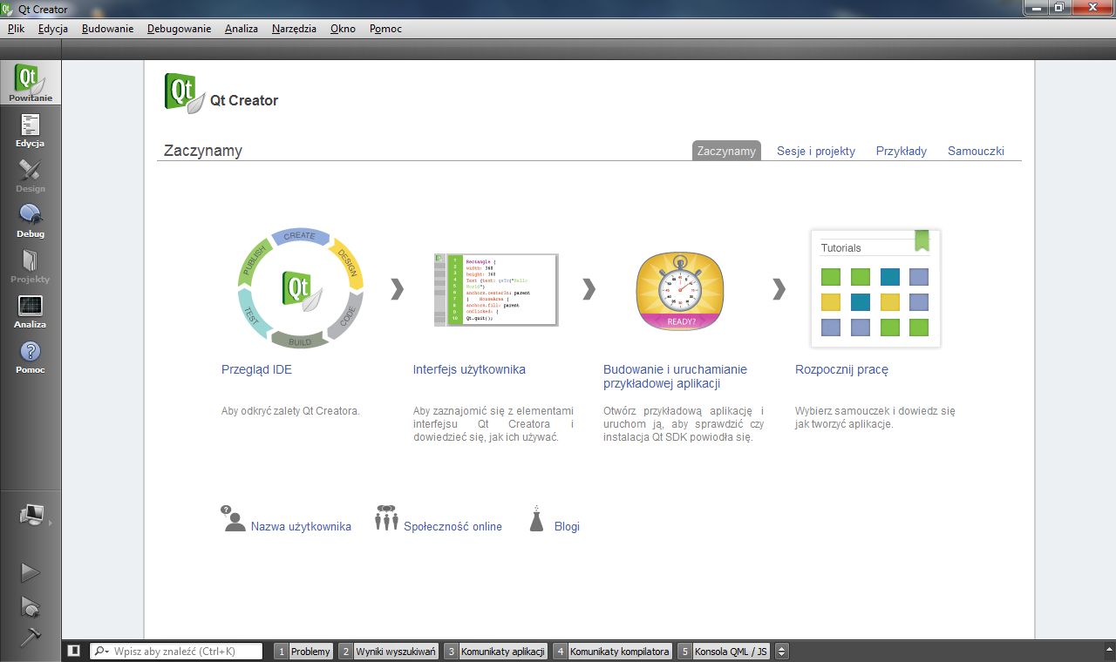Click the flask icon beside Blogi
Image resolution: width=1116 pixels, height=662 pixels.
coord(537,519)
